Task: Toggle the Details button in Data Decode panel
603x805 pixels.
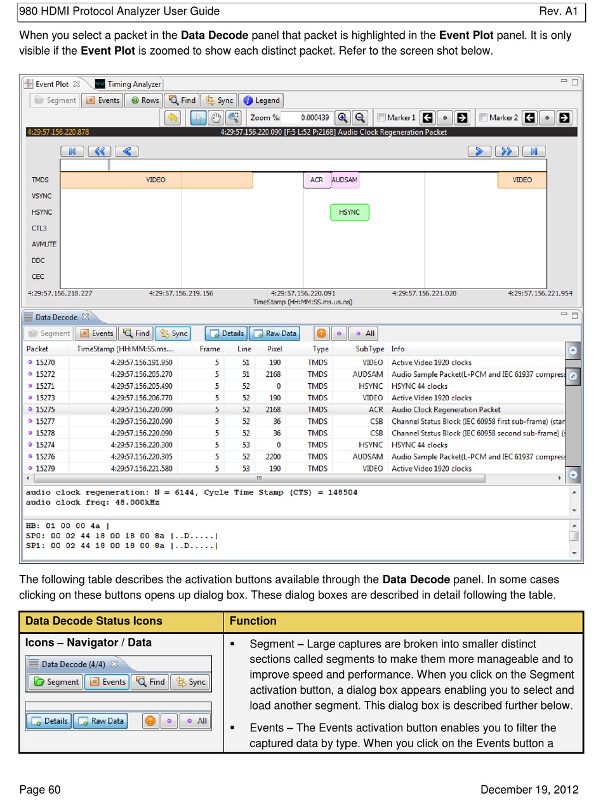Action: click(226, 333)
